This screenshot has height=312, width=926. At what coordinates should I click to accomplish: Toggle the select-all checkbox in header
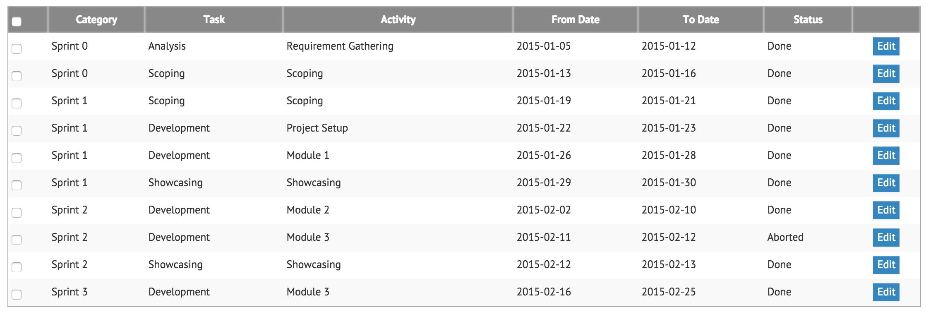pos(17,22)
